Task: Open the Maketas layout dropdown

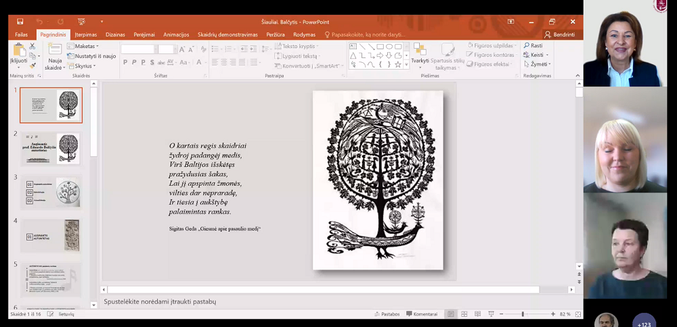Action: pos(83,46)
